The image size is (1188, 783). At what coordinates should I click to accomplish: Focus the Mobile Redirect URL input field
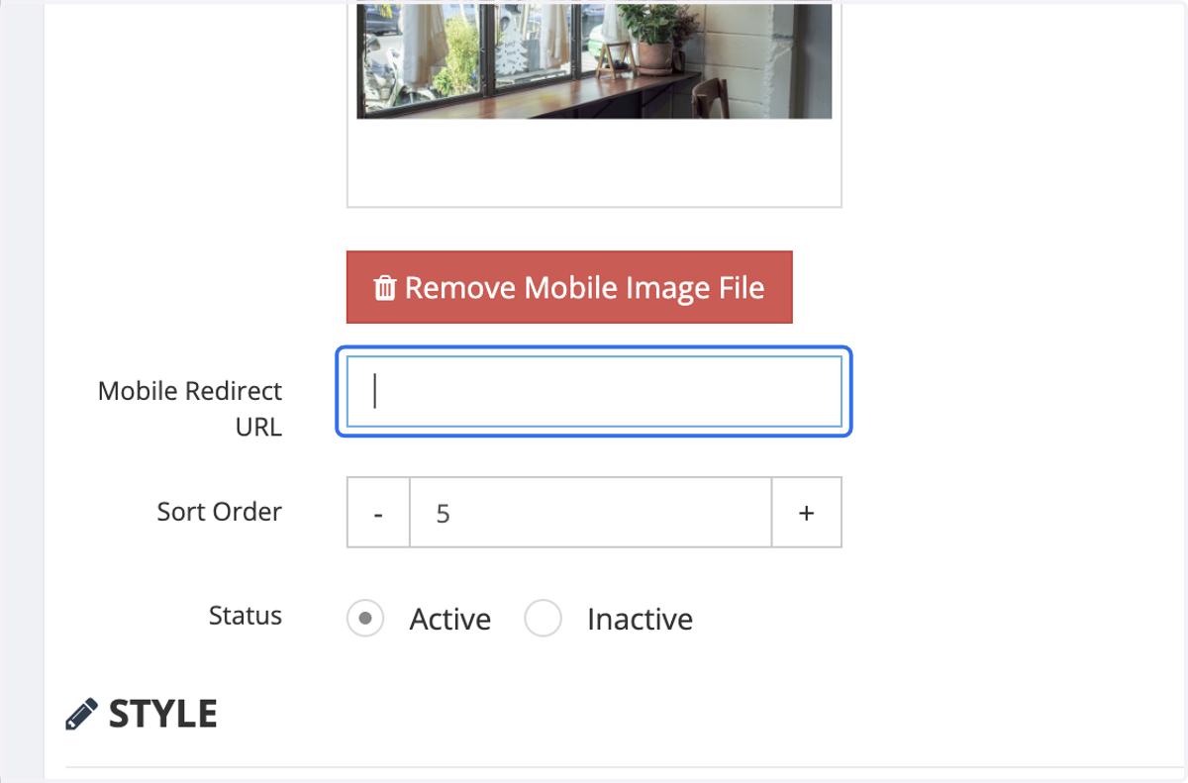[594, 391]
